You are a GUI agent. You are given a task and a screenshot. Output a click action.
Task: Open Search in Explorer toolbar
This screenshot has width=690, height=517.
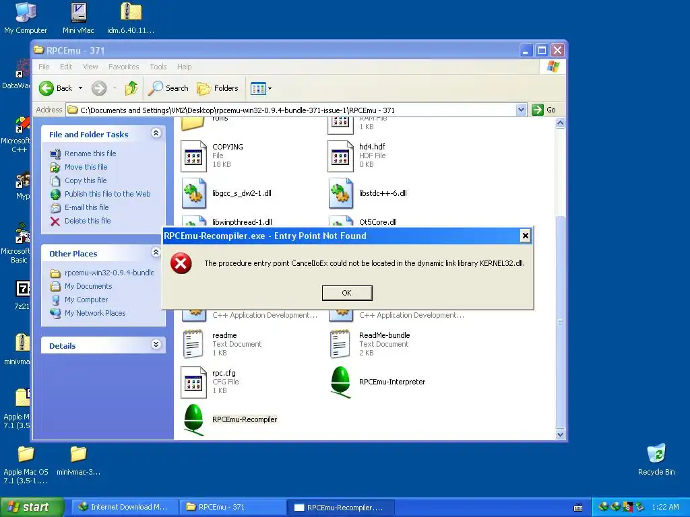click(168, 88)
